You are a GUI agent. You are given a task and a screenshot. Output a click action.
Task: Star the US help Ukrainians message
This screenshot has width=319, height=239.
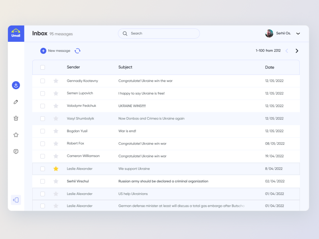56,194
